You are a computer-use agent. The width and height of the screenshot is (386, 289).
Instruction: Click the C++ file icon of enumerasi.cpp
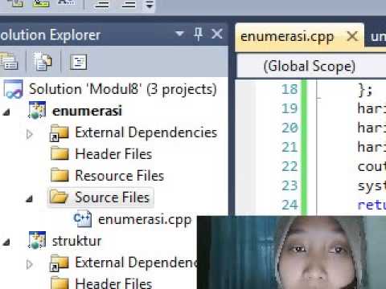83,218
